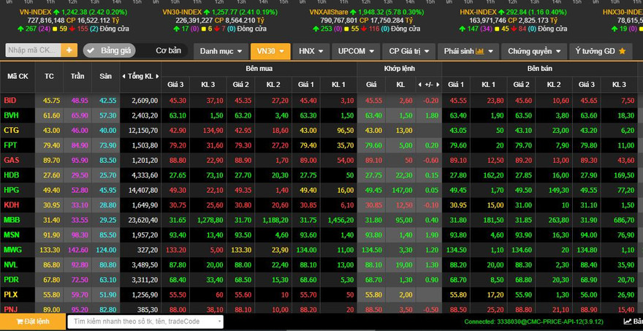
Task: Open the Danh mục dropdown
Action: pos(219,51)
